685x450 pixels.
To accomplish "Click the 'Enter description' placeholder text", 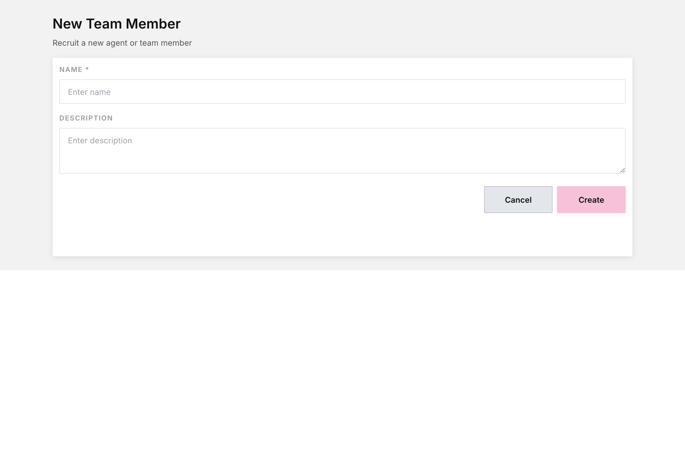I will 100,140.
